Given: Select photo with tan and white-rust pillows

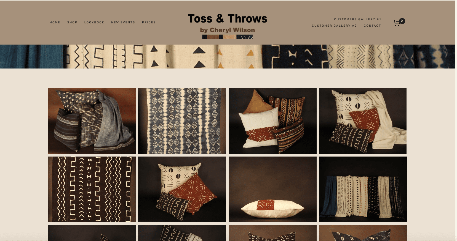Looking at the screenshot, I should click(272, 121).
